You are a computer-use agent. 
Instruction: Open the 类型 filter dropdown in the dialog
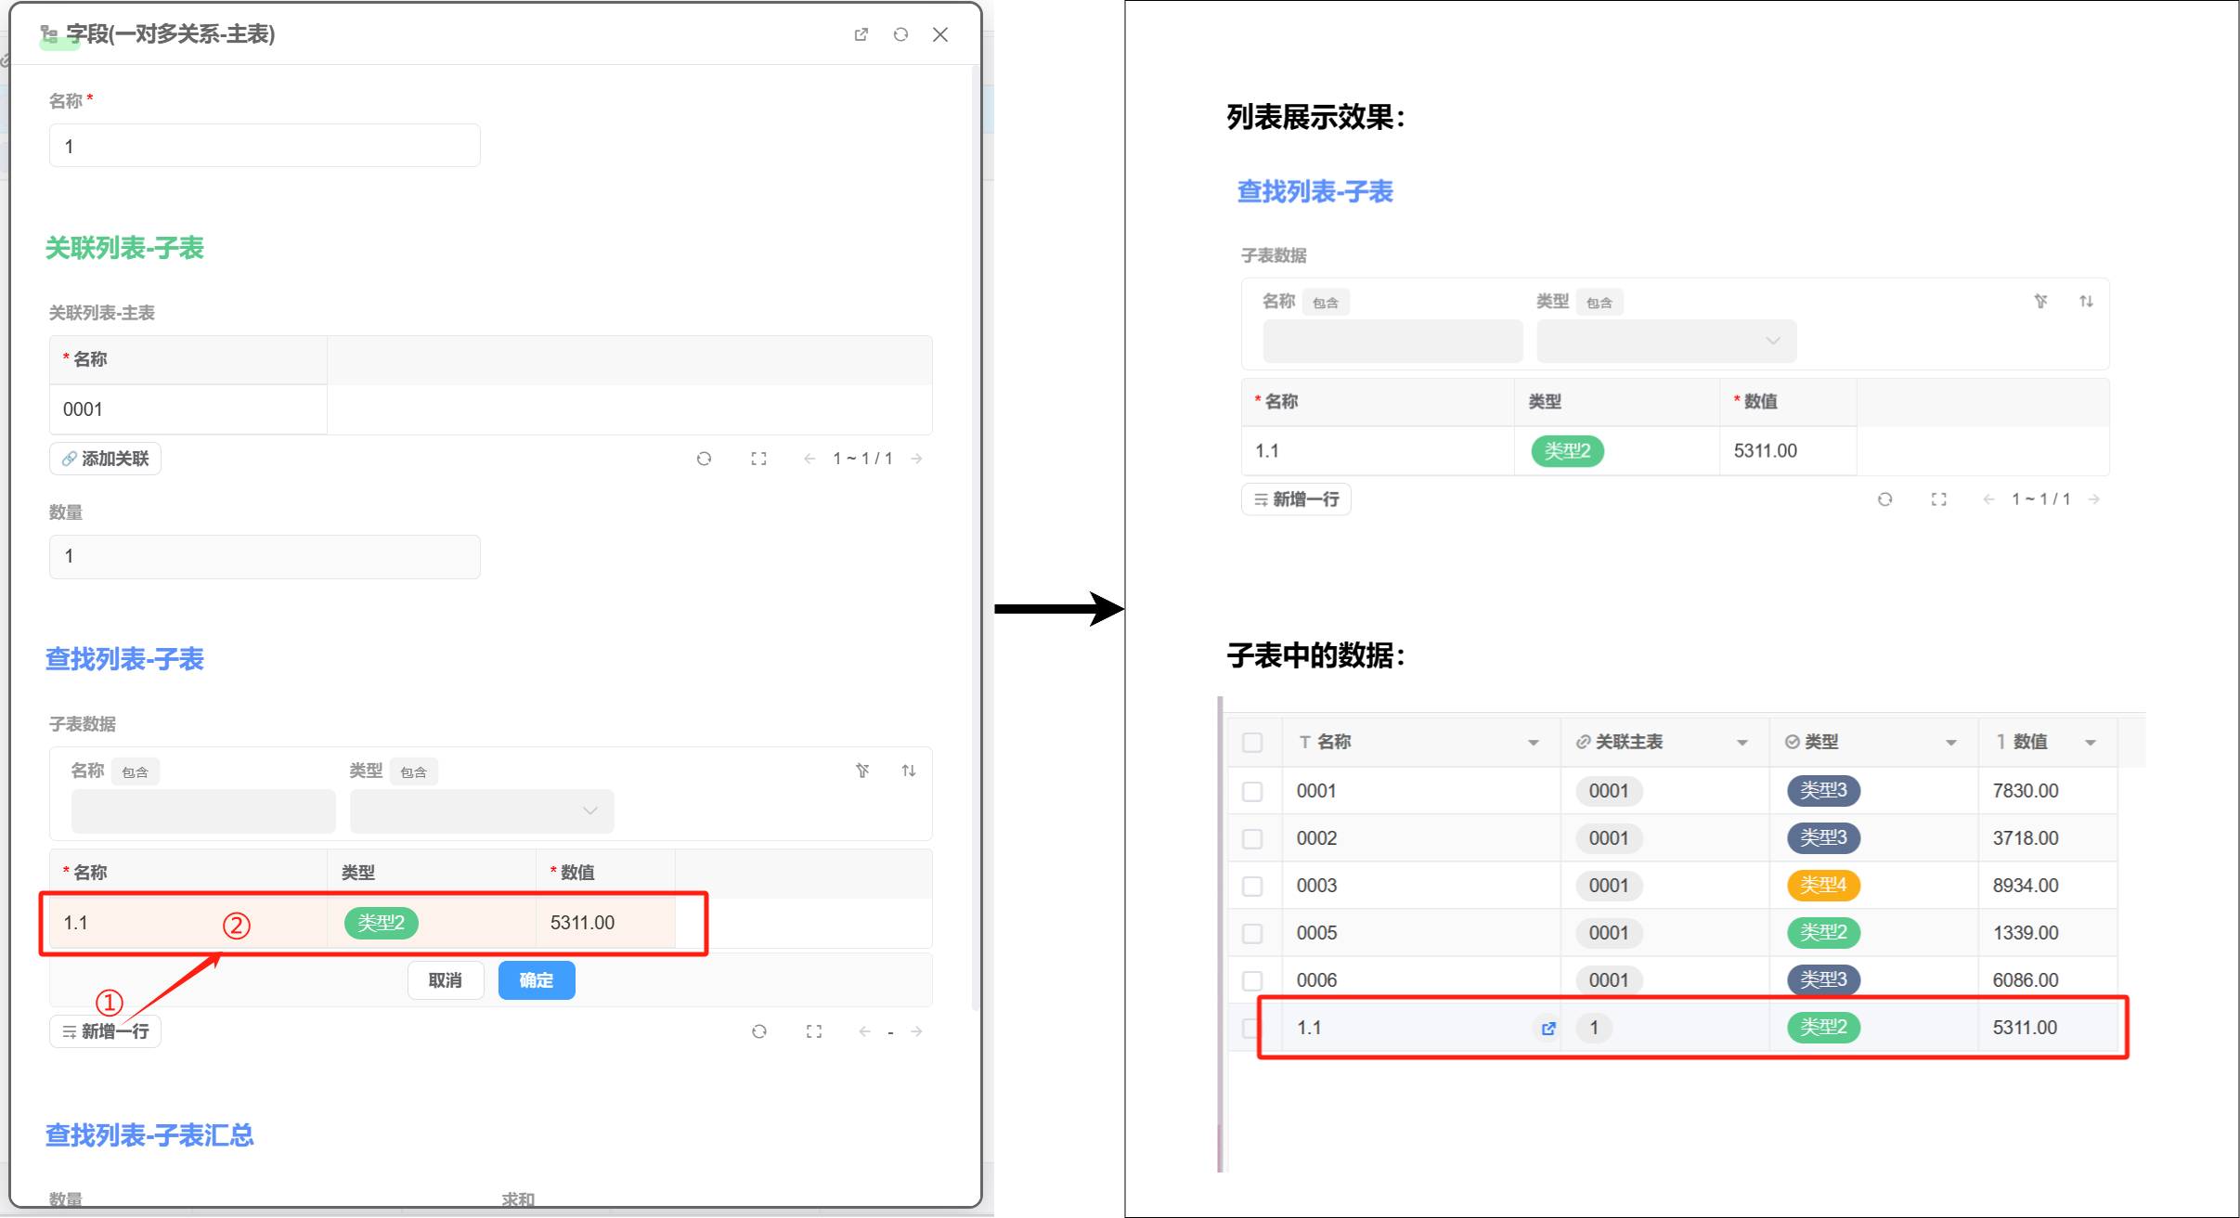482,810
